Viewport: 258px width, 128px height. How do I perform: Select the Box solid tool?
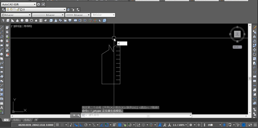pyautogui.click(x=8, y=21)
